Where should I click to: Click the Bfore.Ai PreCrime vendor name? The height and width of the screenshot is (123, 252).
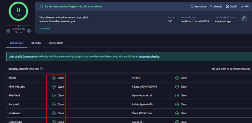click(x=142, y=113)
